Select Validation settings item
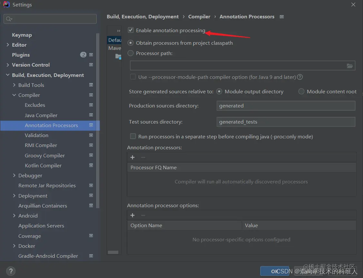 click(x=36, y=135)
